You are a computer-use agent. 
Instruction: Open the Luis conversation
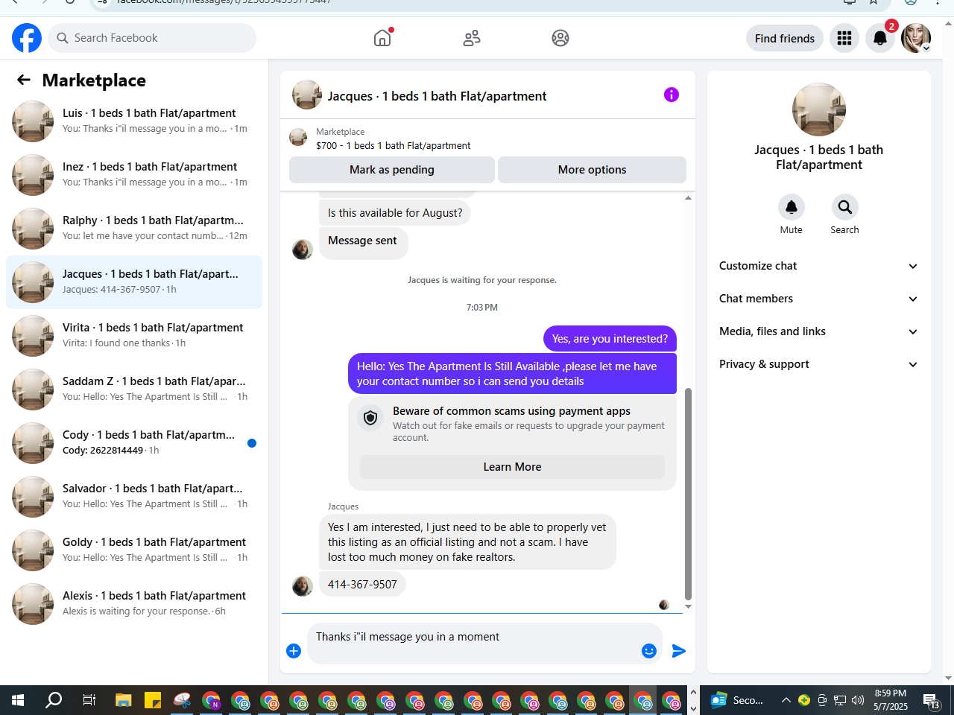pyautogui.click(x=134, y=121)
